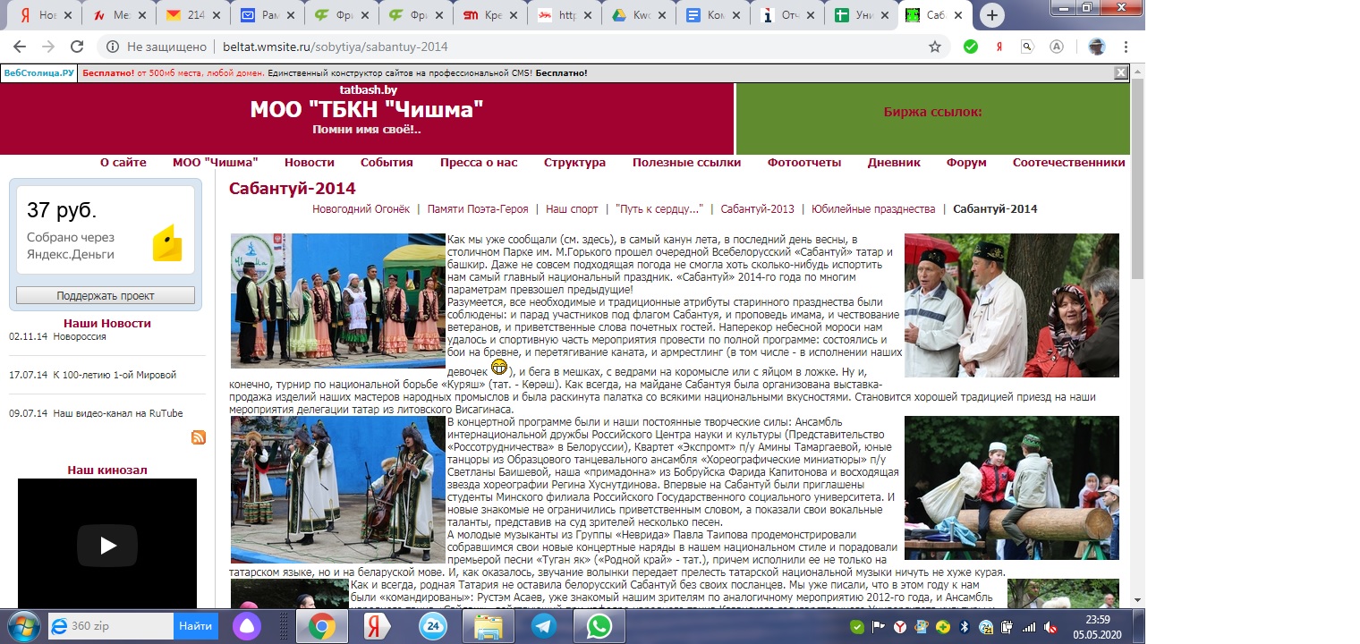Open 'Фотоотчеты' in the site menu
This screenshot has height=644, width=1360.
coord(804,163)
